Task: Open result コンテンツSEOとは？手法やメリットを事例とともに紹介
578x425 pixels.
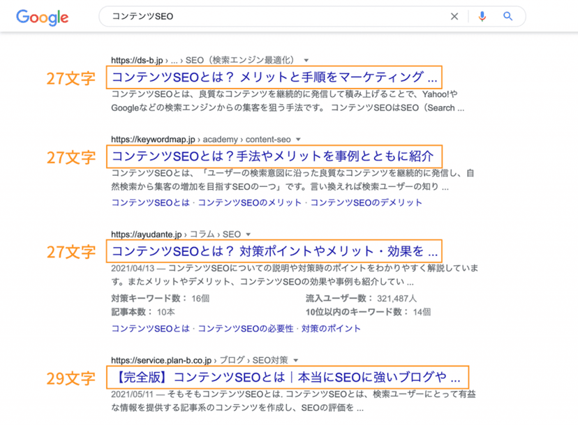Action: pyautogui.click(x=273, y=156)
